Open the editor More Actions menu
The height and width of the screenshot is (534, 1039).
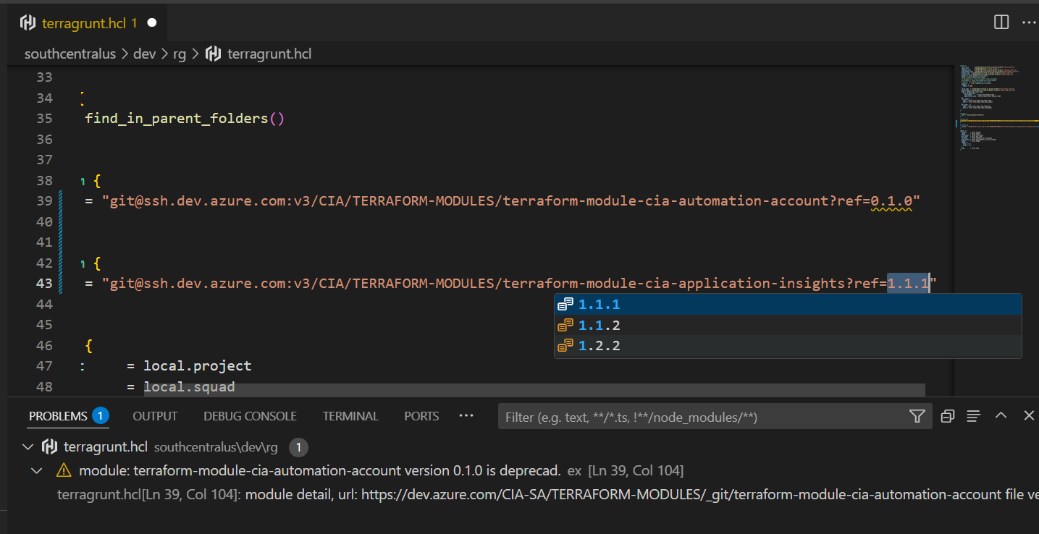point(1028,22)
